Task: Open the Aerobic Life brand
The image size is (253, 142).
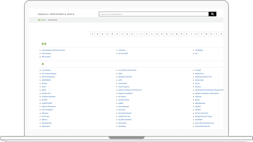Action: [46, 93]
